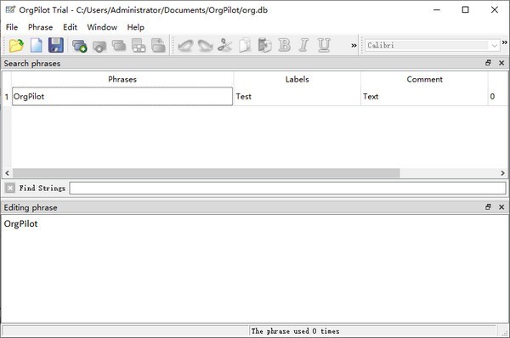Close the Search phrases panel
Image resolution: width=510 pixels, height=338 pixels.
(x=501, y=63)
